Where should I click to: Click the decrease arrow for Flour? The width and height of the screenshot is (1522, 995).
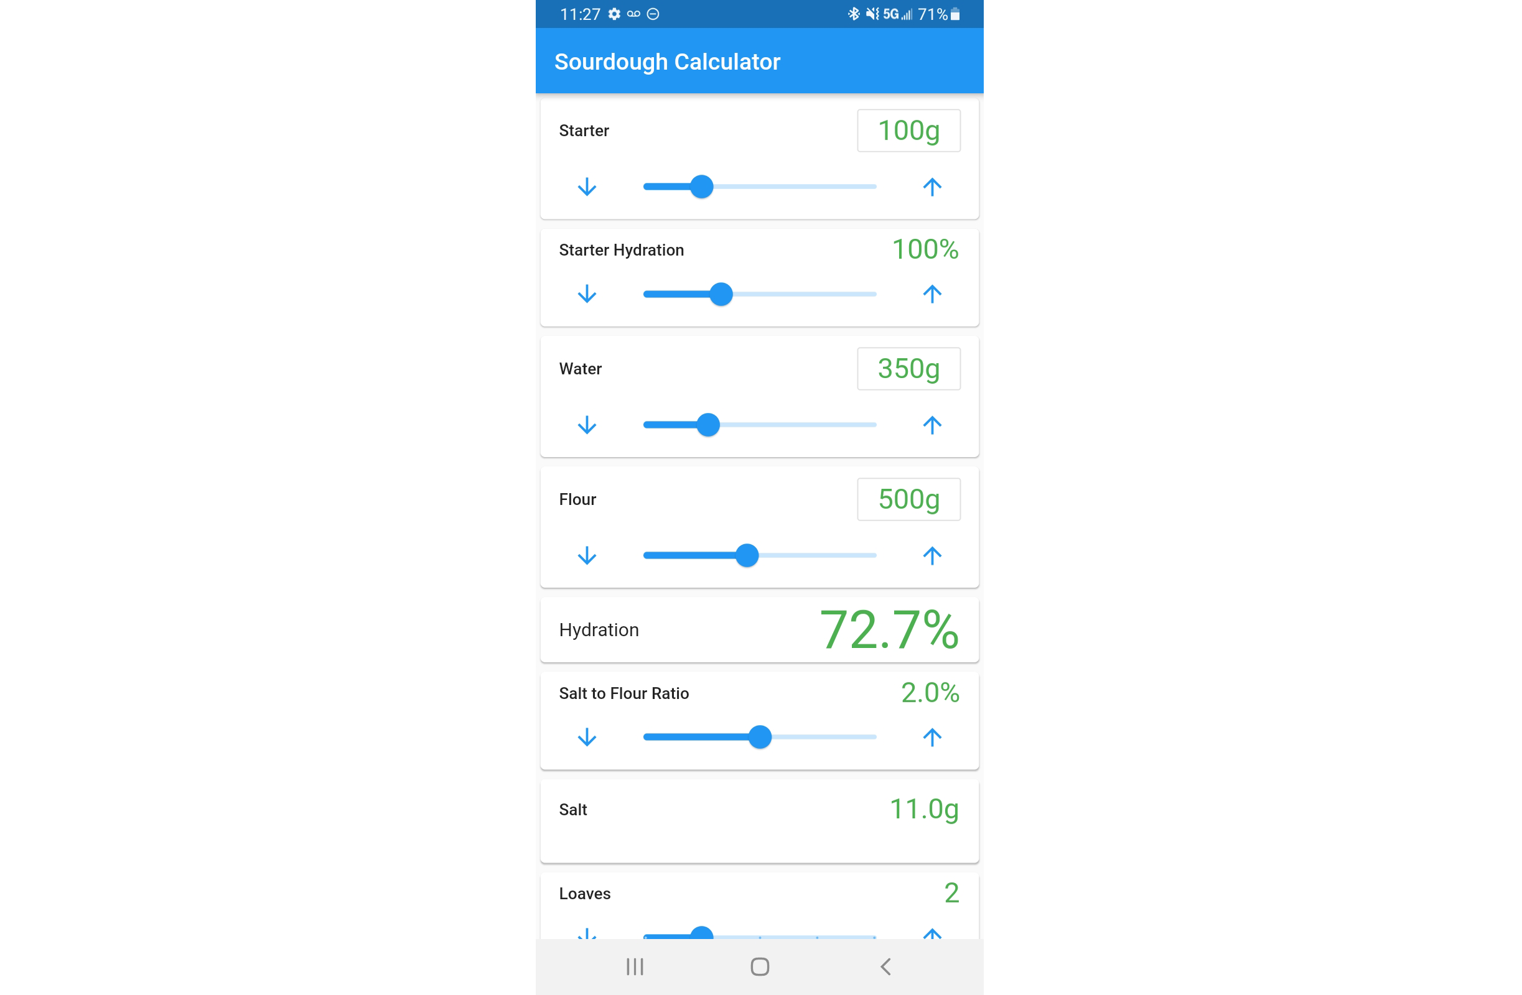(587, 554)
